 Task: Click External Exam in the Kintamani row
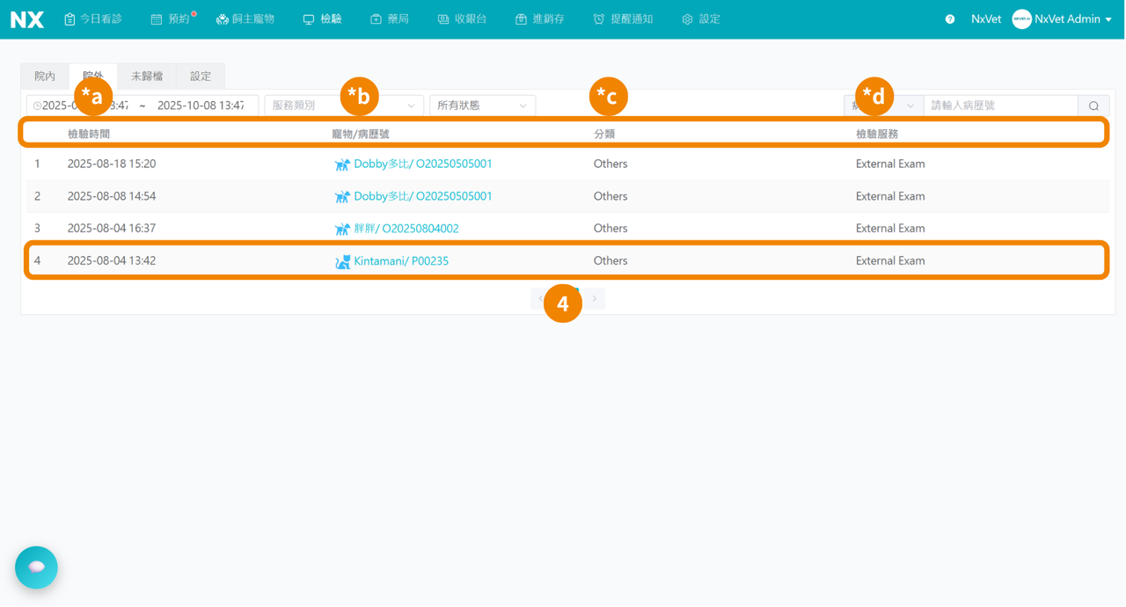tap(890, 261)
